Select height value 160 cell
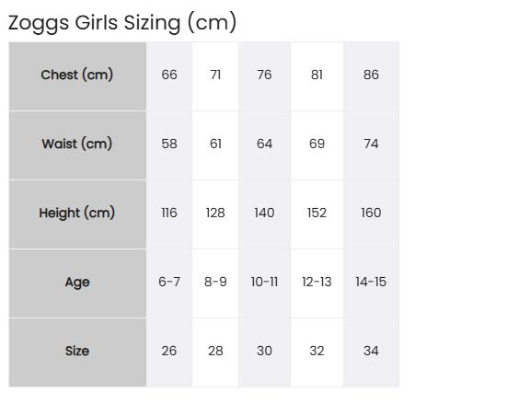This screenshot has height=416, width=530. 371,214
